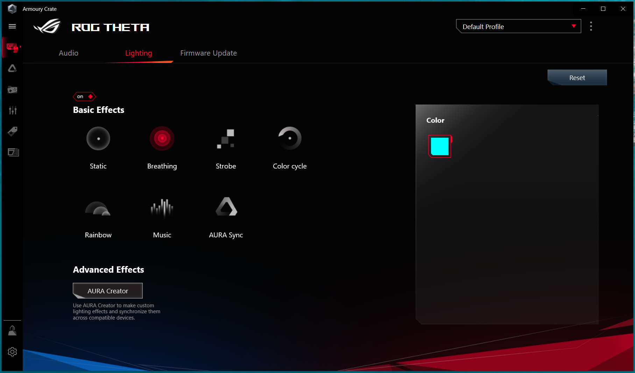Open the News sidebar icon

(x=13, y=152)
